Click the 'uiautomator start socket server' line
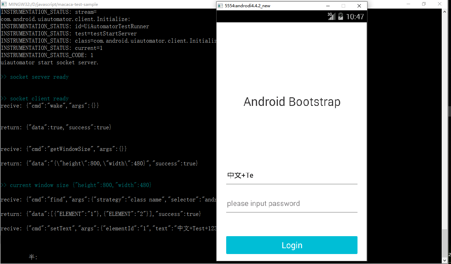451x264 pixels. [49, 63]
